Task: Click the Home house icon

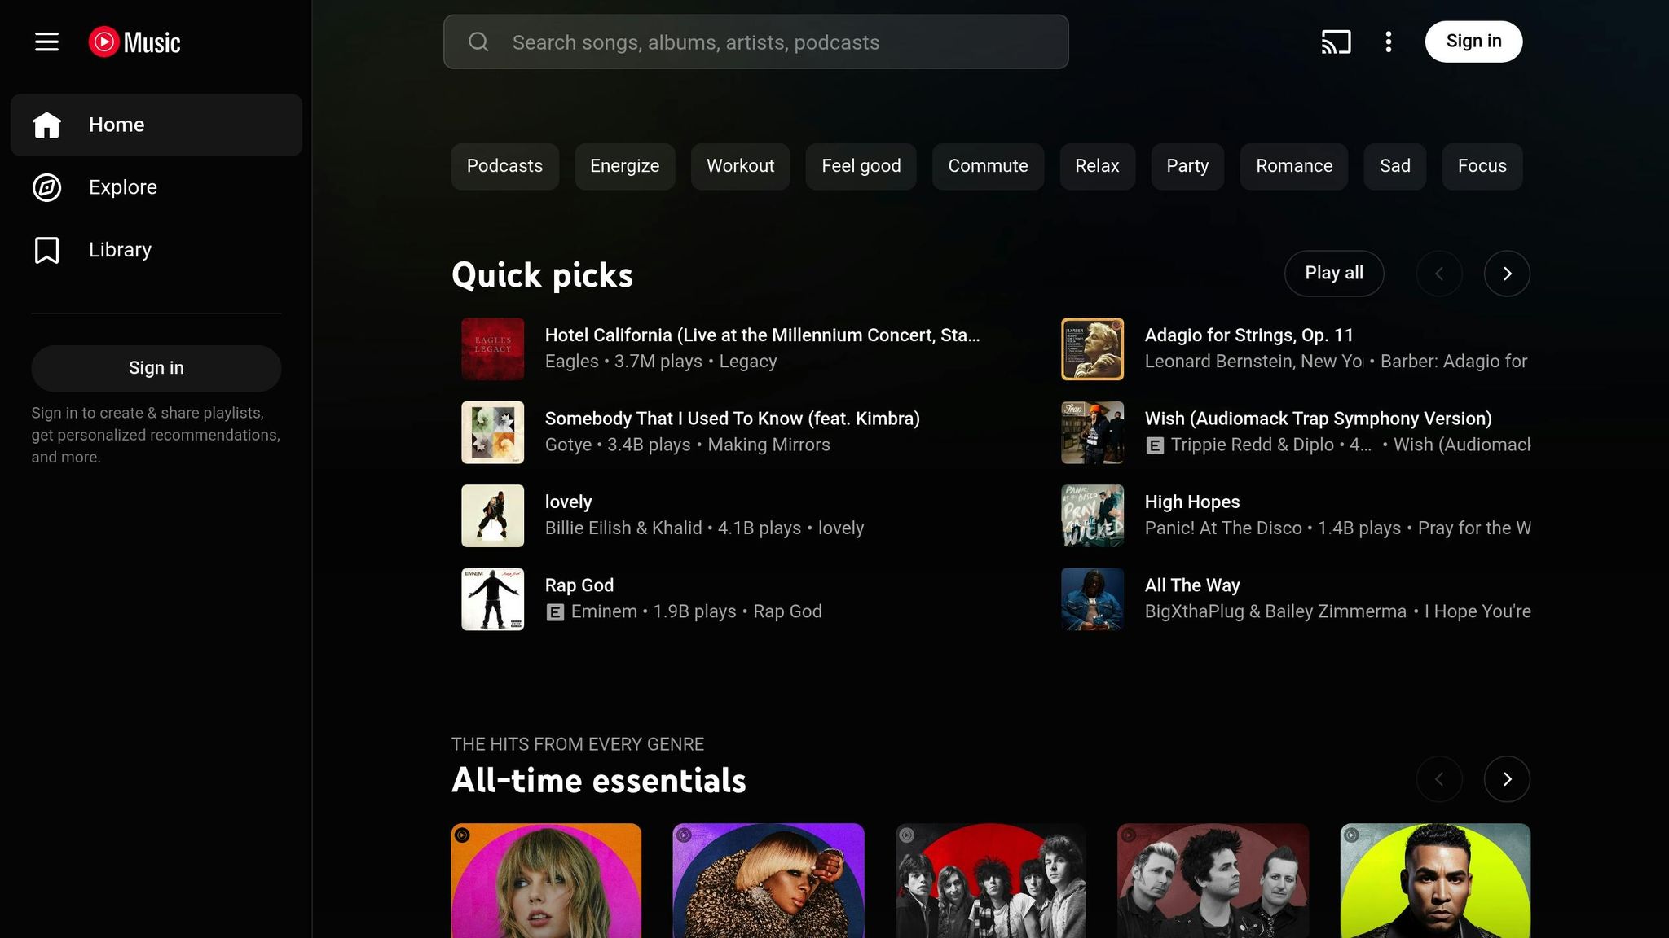Action: click(46, 125)
